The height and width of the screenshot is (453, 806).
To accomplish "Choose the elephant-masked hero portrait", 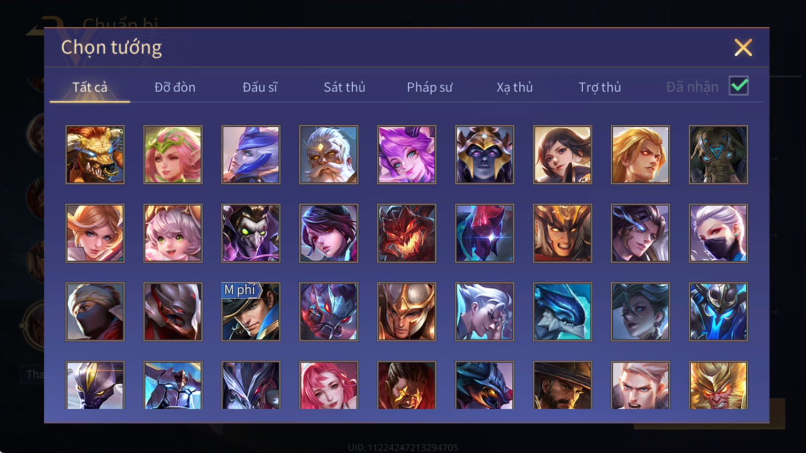I will point(718,154).
